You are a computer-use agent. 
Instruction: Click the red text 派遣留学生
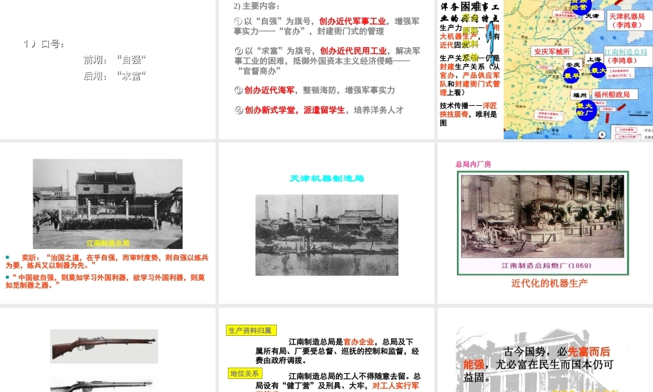pyautogui.click(x=324, y=110)
